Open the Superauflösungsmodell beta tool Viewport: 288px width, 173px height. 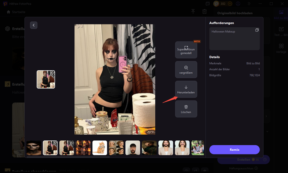point(186,50)
